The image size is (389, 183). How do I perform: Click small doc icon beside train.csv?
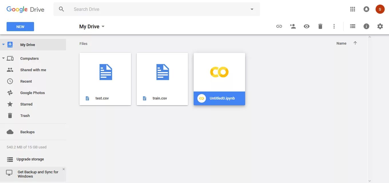tap(144, 98)
